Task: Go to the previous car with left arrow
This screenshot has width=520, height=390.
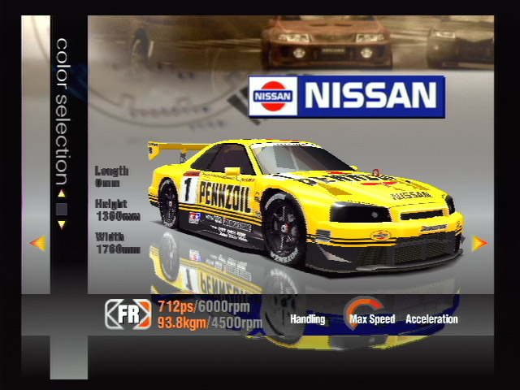Action: [x=38, y=243]
